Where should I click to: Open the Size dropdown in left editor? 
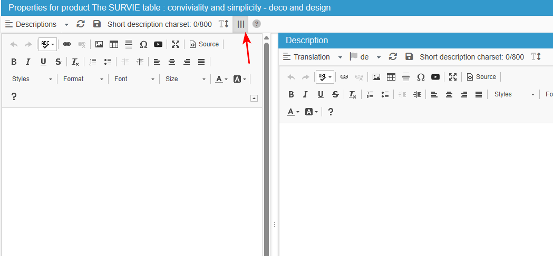[x=186, y=79]
